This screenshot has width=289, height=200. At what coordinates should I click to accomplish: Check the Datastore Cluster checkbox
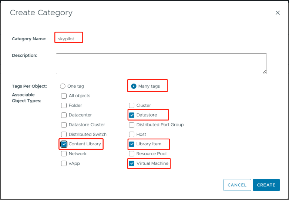click(x=64, y=125)
